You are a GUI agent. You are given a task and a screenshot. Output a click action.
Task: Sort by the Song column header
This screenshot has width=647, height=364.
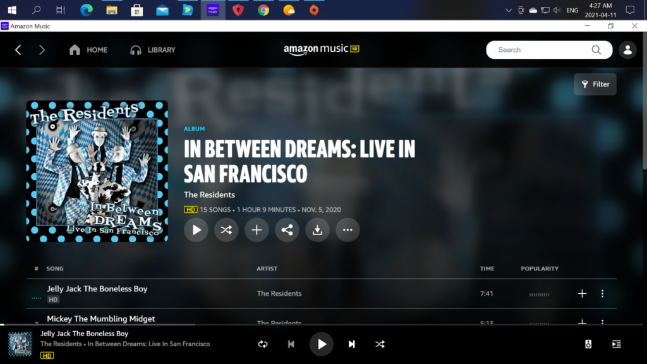(55, 269)
